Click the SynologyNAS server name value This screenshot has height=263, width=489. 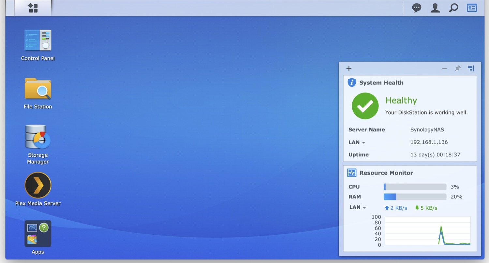[427, 130]
